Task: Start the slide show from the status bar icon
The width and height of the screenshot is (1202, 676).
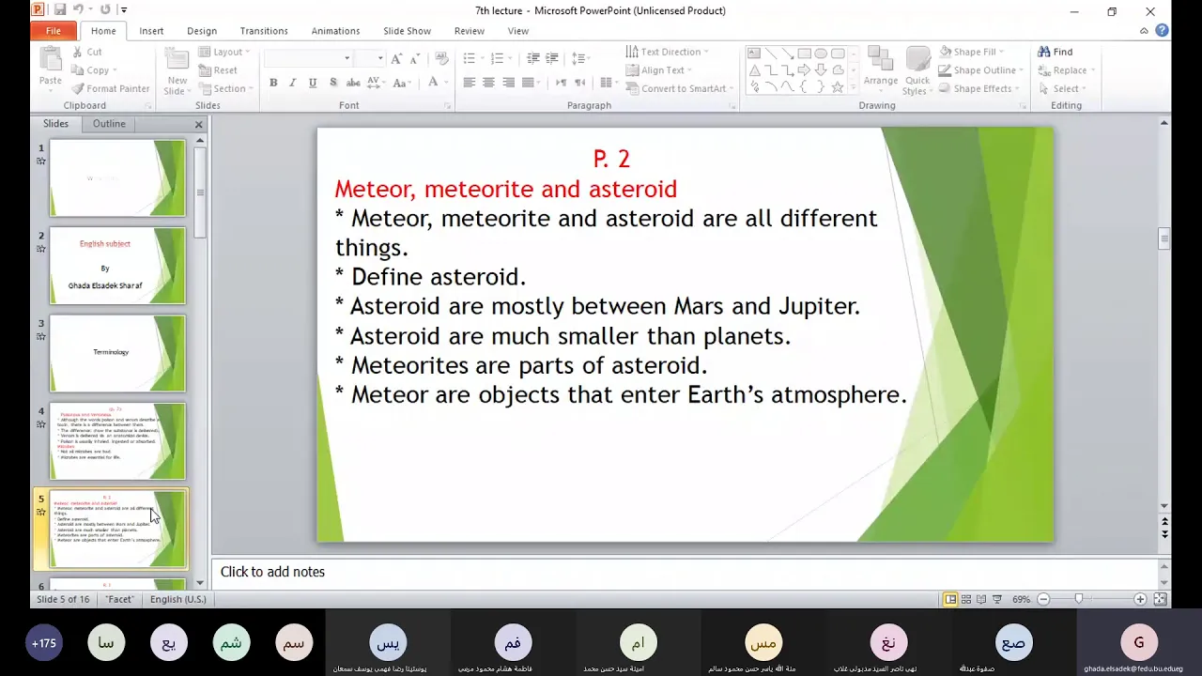Action: [997, 599]
